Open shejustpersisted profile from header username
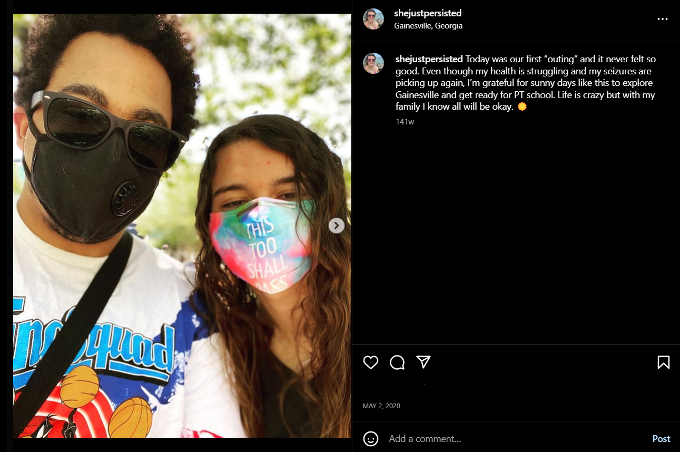Viewport: 680px width, 452px height. pyautogui.click(x=428, y=13)
